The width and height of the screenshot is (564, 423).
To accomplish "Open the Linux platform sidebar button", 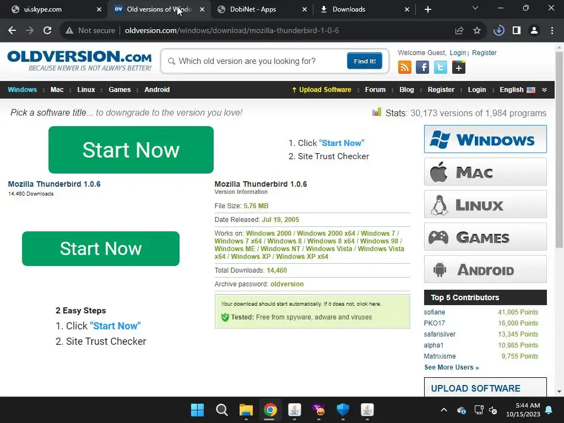I will coord(485,204).
